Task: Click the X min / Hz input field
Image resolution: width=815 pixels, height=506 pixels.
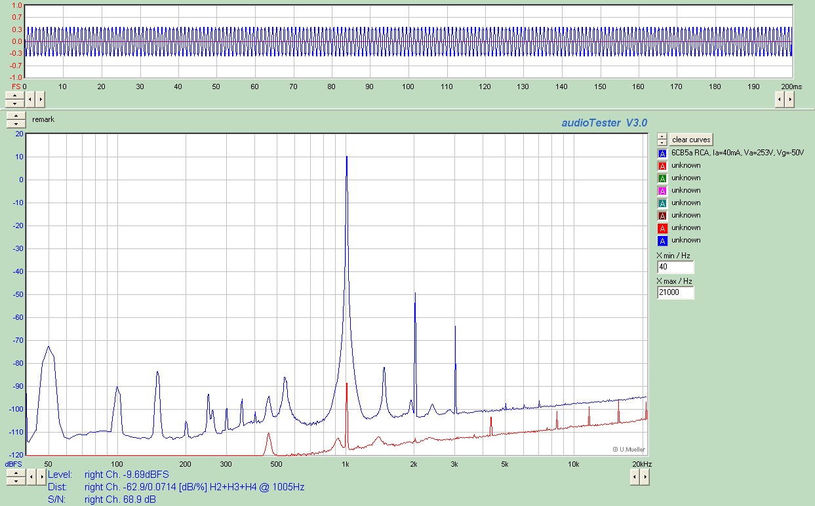Action: pos(675,267)
